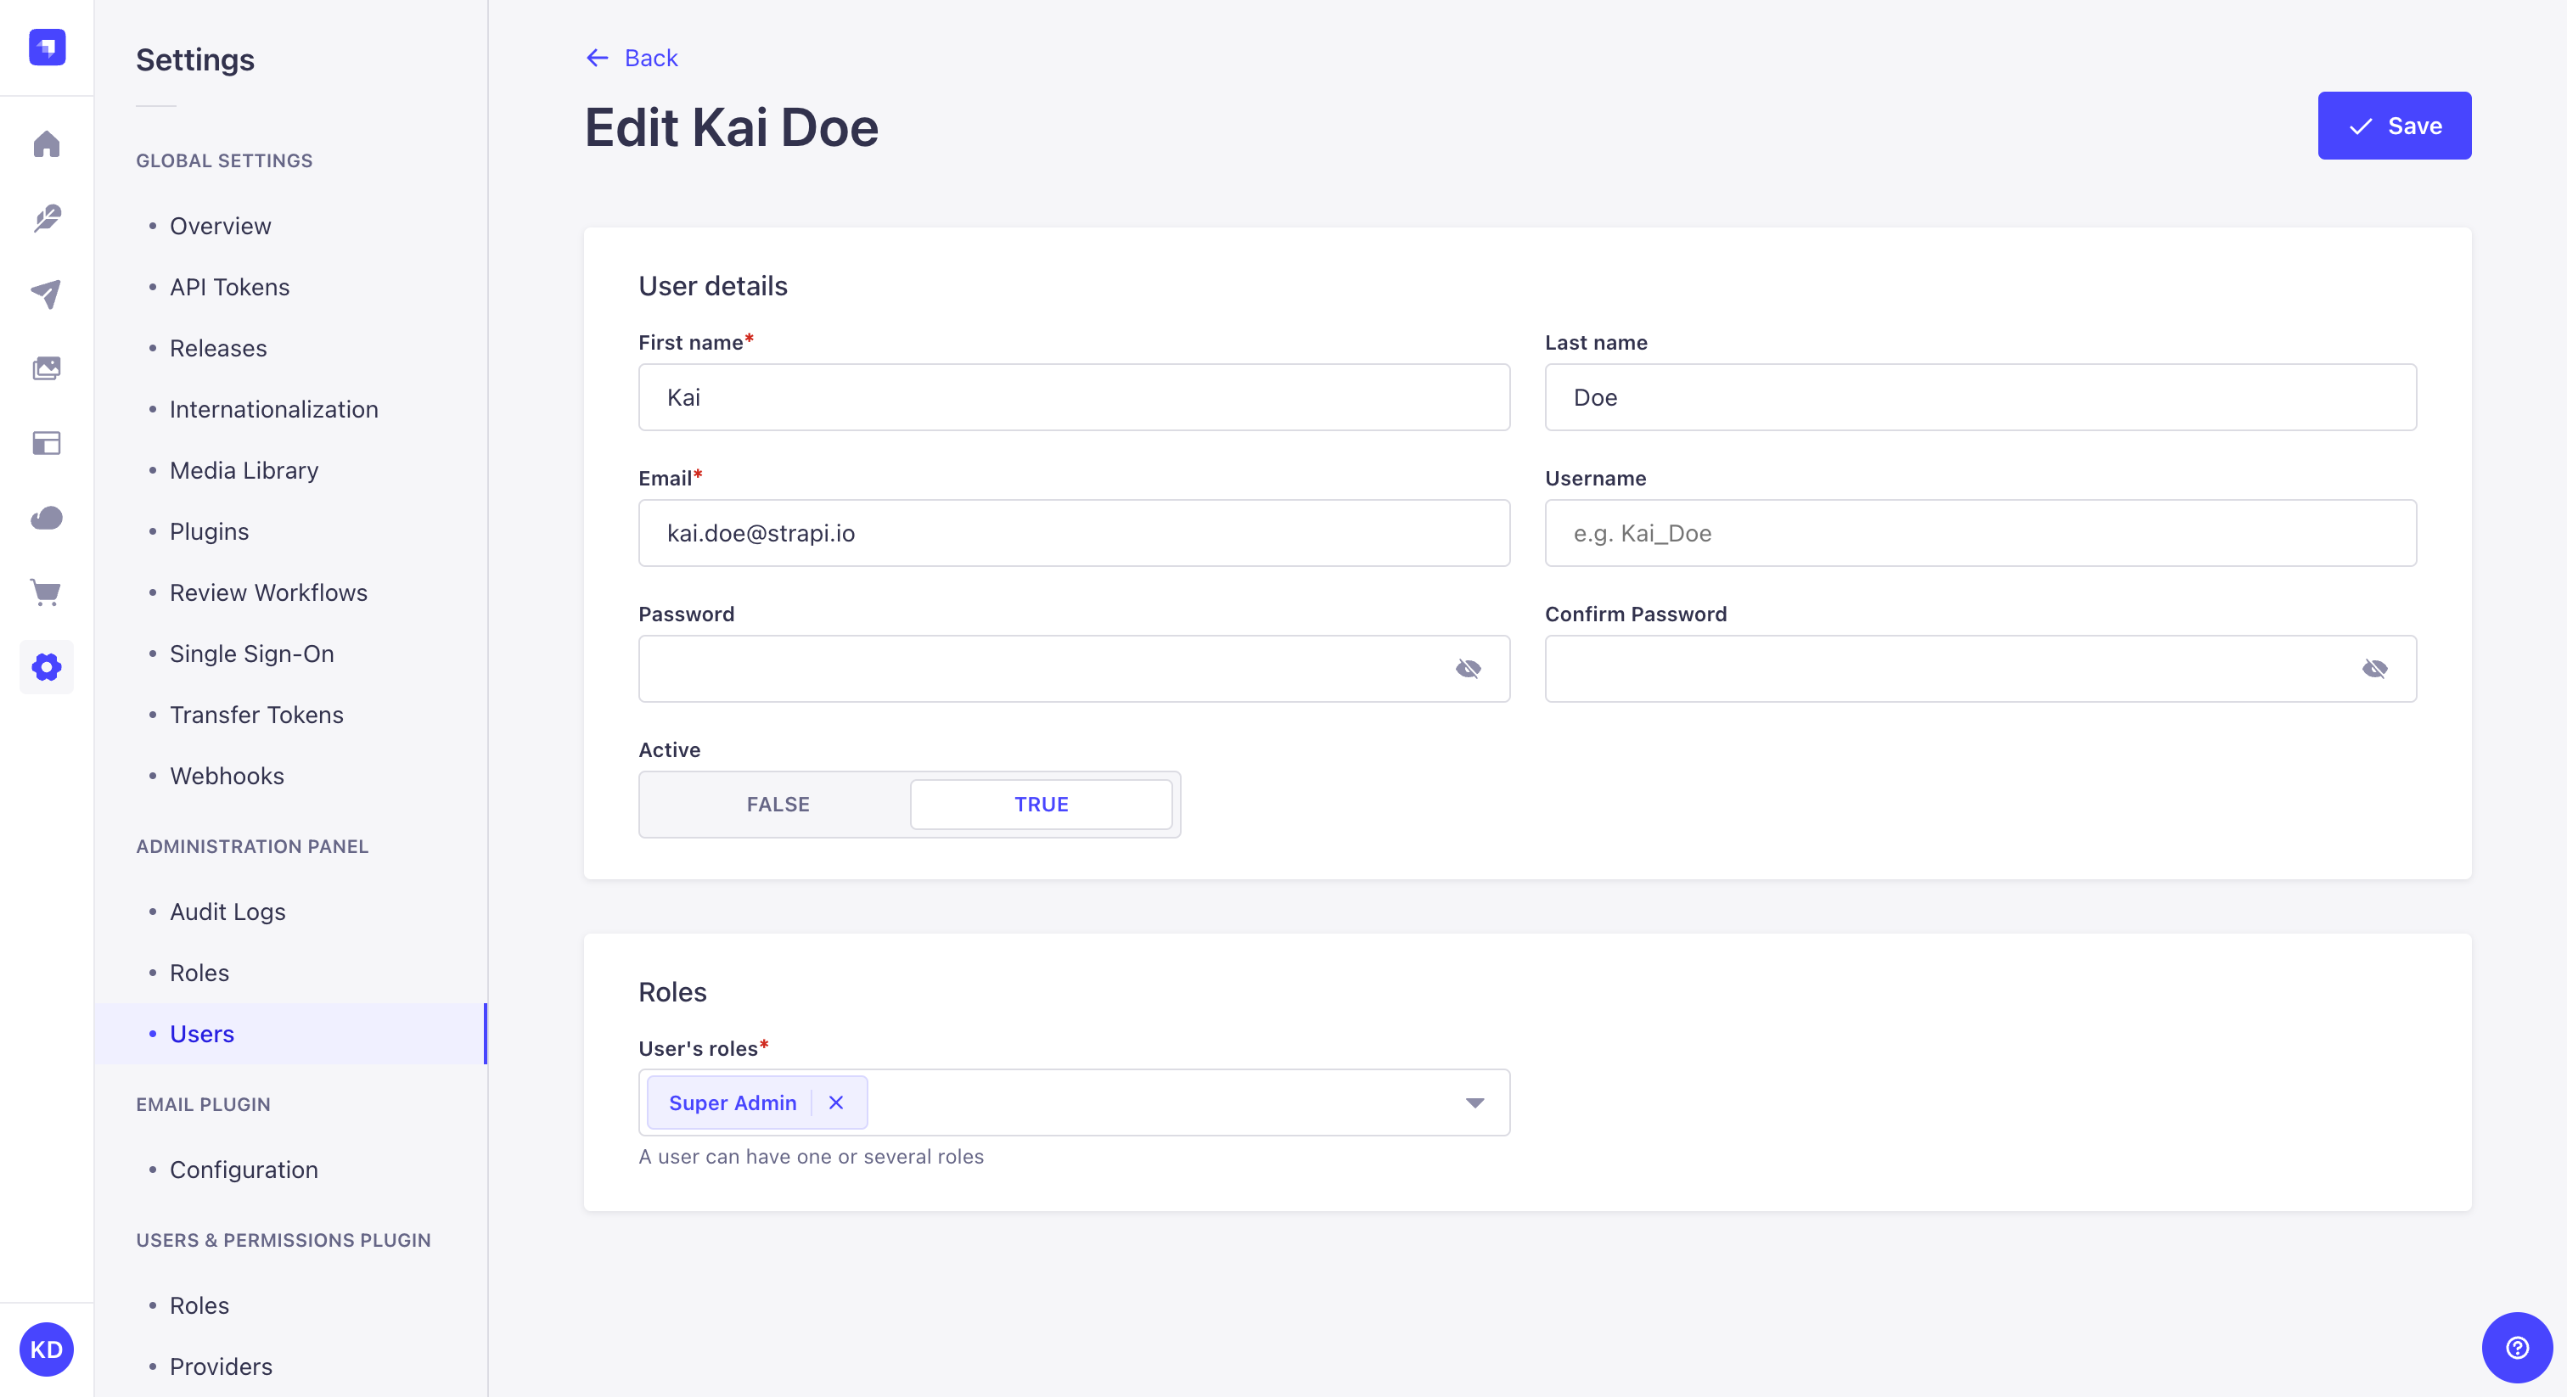The width and height of the screenshot is (2567, 1397).
Task: Show the Password field contents
Action: coord(1469,669)
